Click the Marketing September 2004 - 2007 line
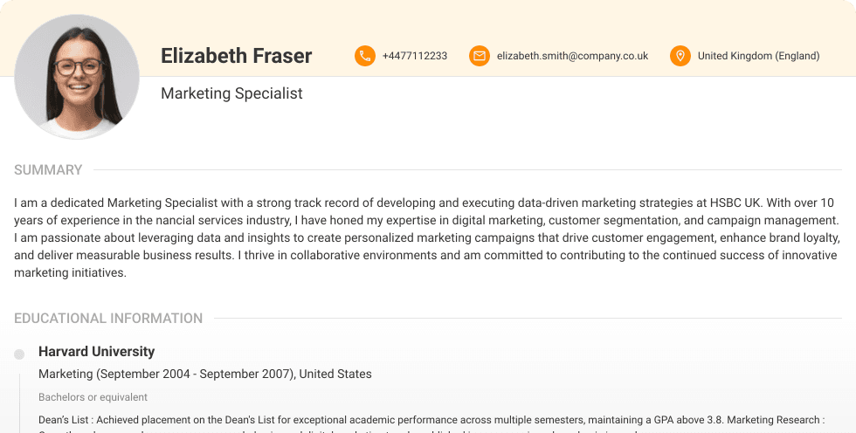Viewport: 856px width, 433px height. 205,375
